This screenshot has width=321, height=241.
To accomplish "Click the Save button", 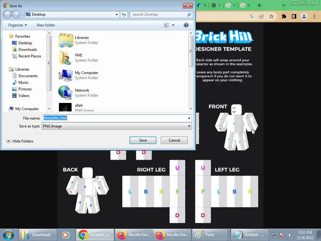I will (143, 140).
